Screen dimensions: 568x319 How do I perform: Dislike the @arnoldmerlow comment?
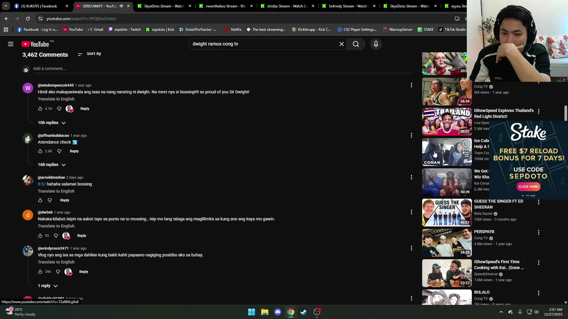click(50, 200)
